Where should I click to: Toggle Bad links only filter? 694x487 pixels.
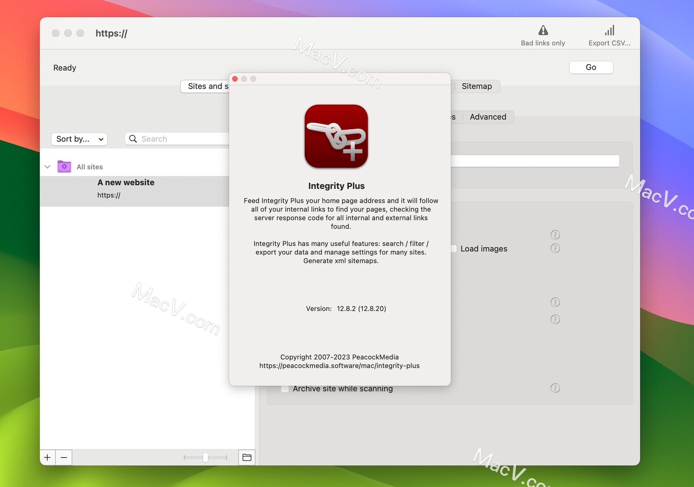[x=543, y=35]
